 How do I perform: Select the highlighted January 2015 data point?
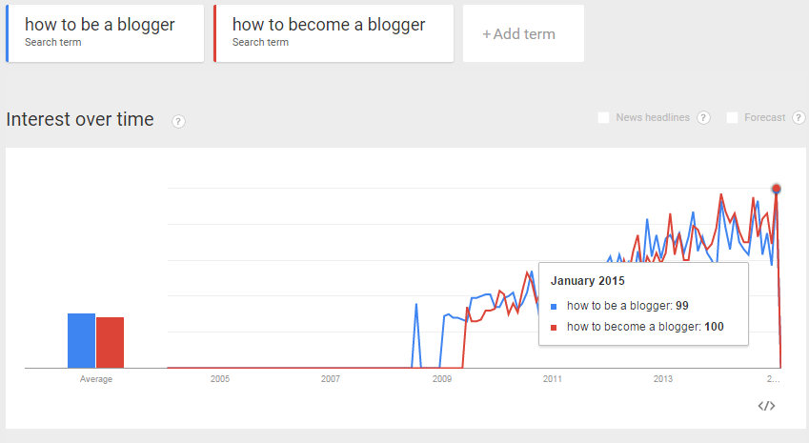pyautogui.click(x=776, y=189)
